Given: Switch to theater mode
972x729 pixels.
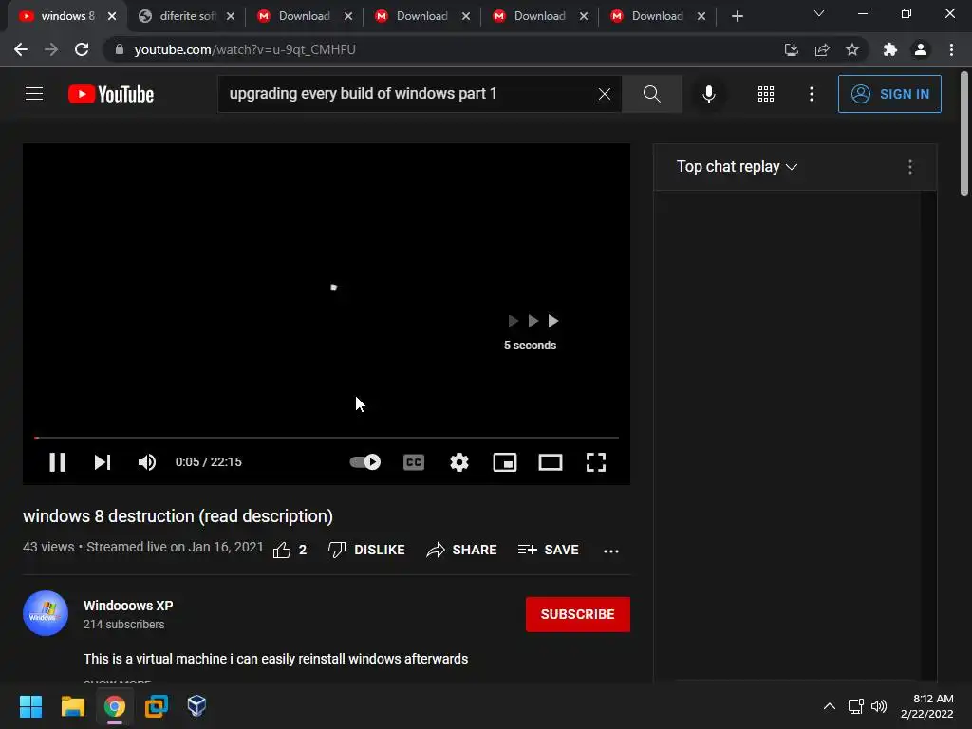Looking at the screenshot, I should [551, 462].
